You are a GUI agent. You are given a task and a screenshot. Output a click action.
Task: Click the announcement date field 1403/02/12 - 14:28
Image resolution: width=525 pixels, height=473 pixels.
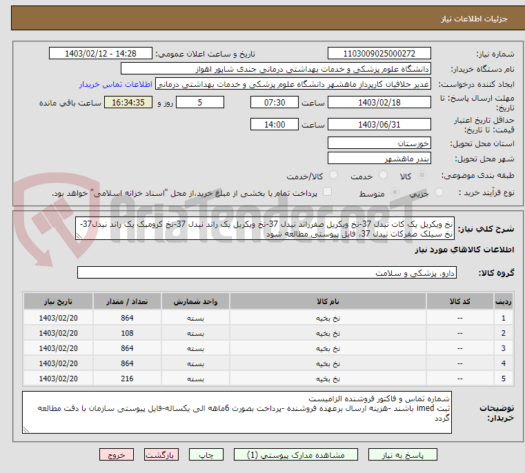[x=101, y=54]
